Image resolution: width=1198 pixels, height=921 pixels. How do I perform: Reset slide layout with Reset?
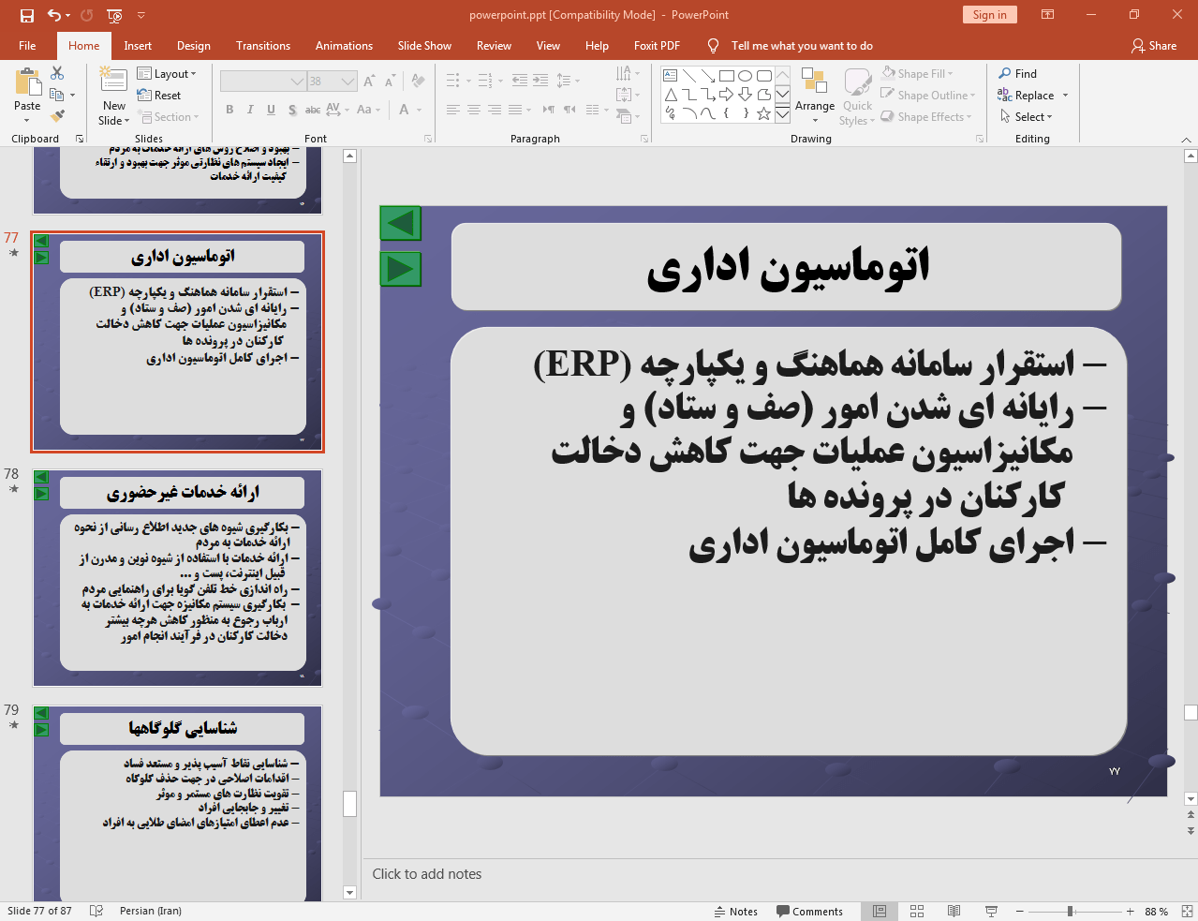point(159,96)
